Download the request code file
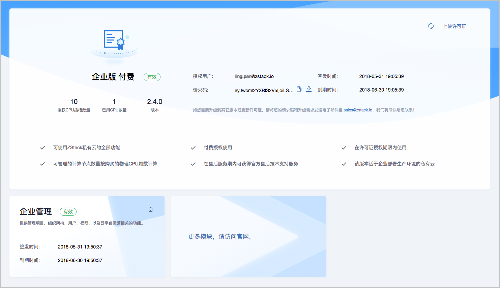500x288 pixels. pyautogui.click(x=308, y=89)
